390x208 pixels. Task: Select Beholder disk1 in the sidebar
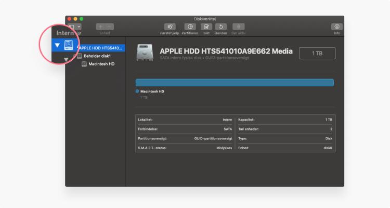[x=97, y=56]
